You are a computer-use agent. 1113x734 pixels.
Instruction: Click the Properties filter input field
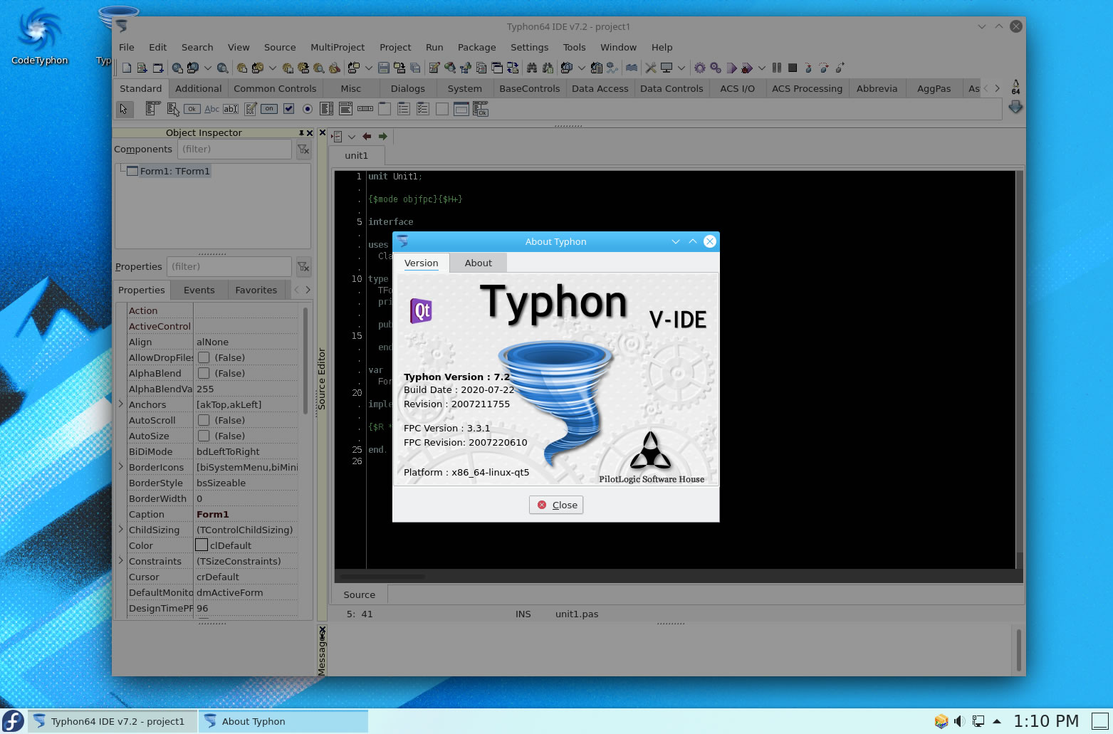coord(229,267)
